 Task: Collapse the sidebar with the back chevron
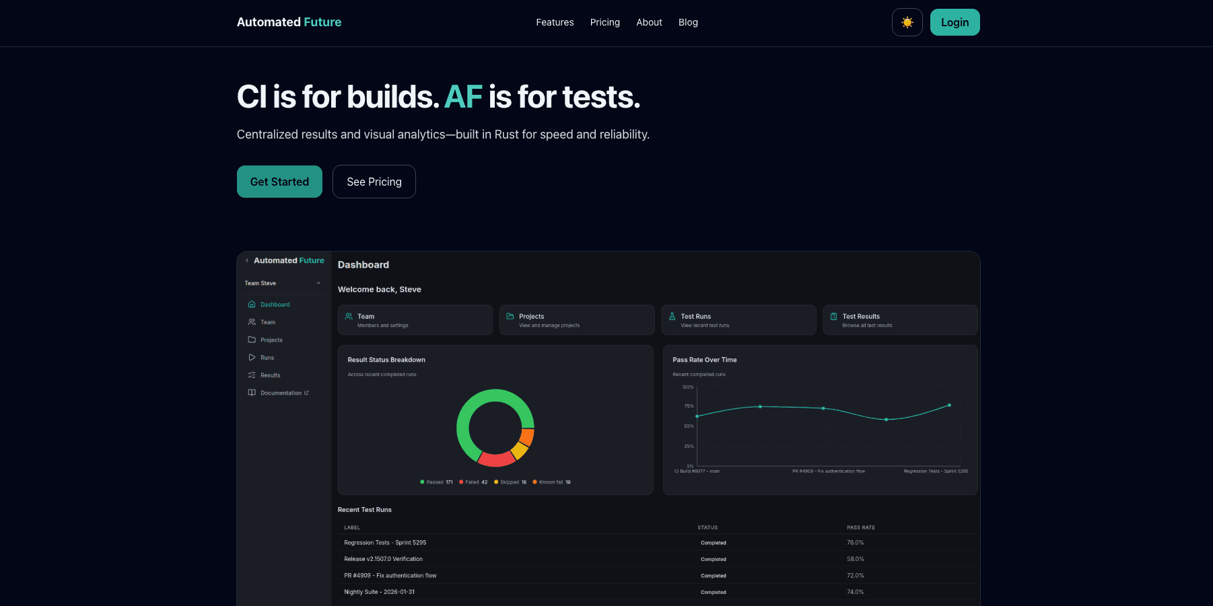pos(246,260)
